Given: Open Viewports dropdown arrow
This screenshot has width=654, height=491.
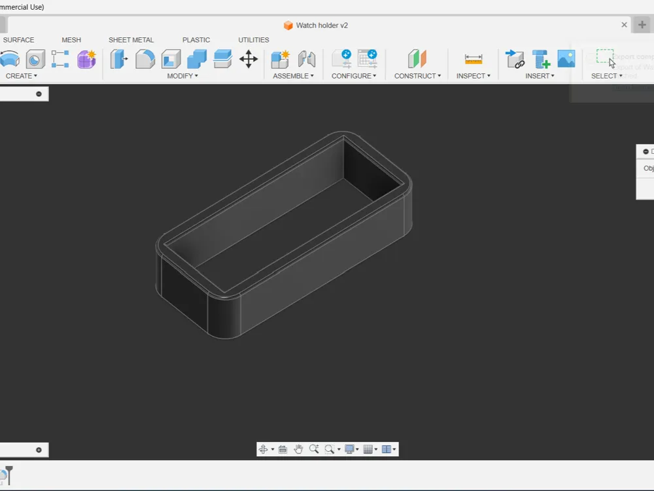Looking at the screenshot, I should click(394, 450).
